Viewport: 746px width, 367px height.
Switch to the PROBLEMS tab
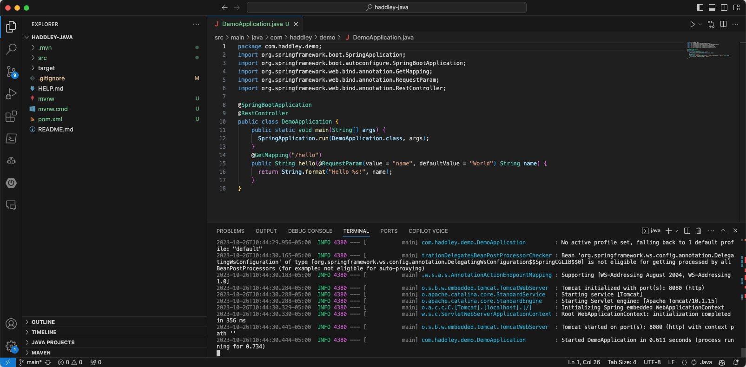tap(230, 231)
